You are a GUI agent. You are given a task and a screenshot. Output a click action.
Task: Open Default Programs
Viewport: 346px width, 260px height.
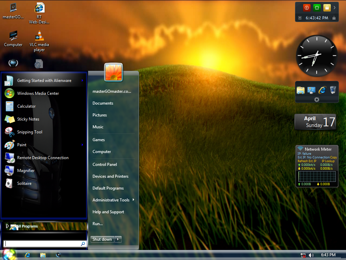tap(108, 188)
